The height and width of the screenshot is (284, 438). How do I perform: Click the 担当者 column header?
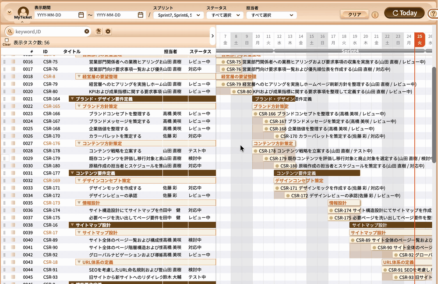pos(170,51)
